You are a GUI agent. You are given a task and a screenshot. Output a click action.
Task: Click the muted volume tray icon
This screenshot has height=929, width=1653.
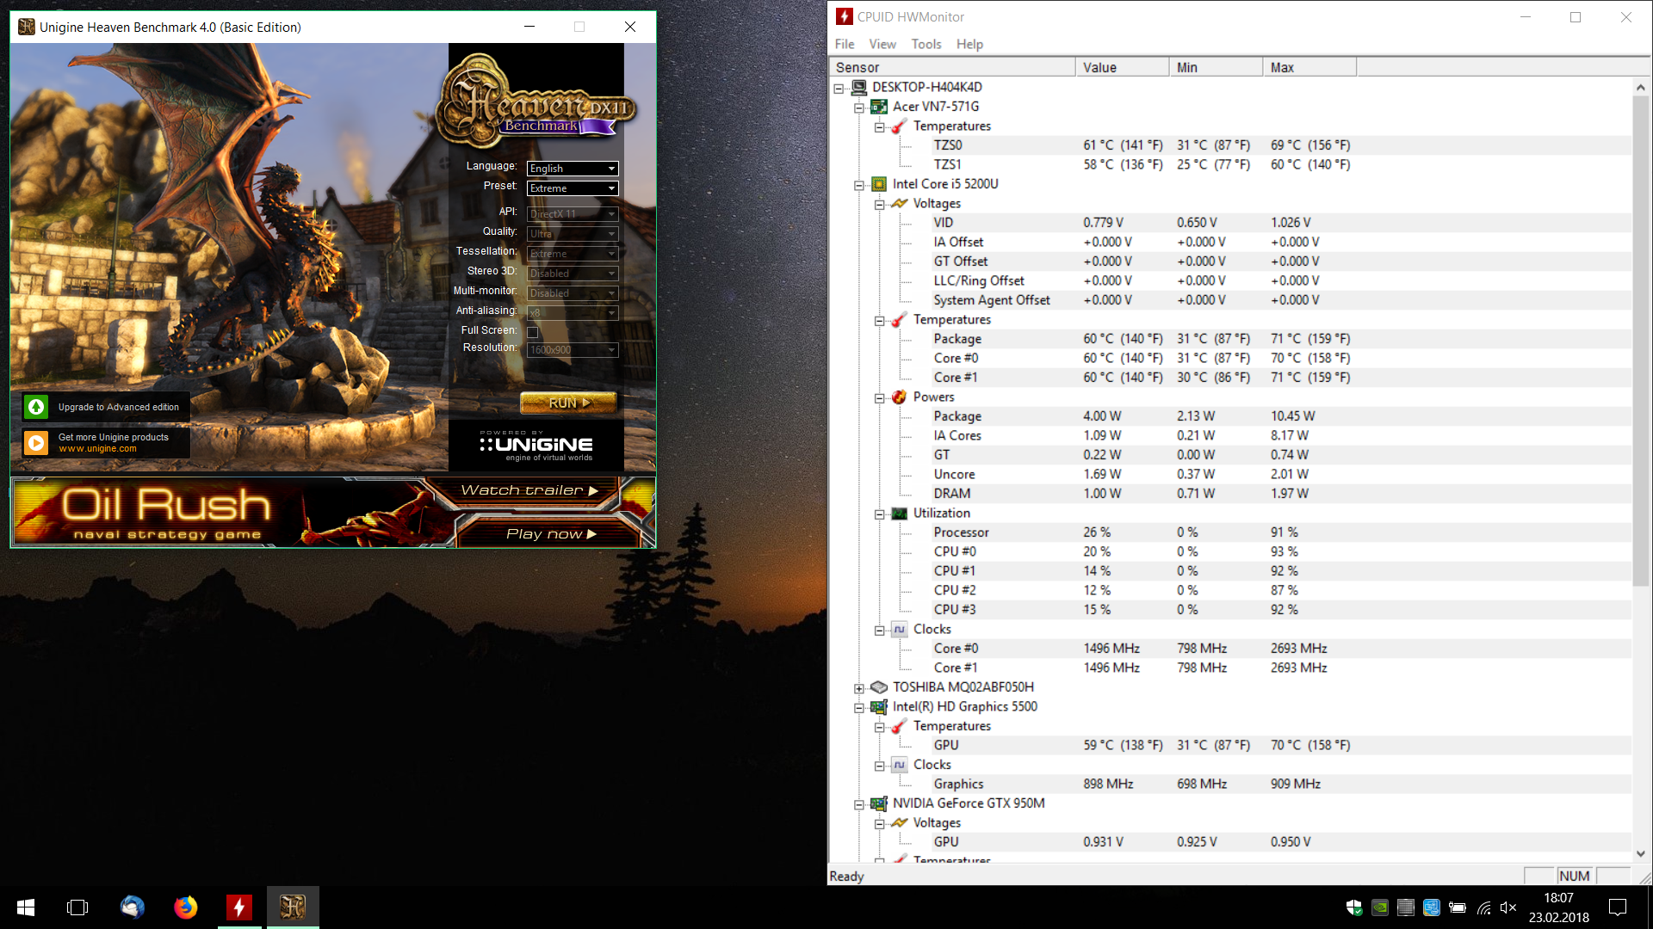pyautogui.click(x=1508, y=907)
